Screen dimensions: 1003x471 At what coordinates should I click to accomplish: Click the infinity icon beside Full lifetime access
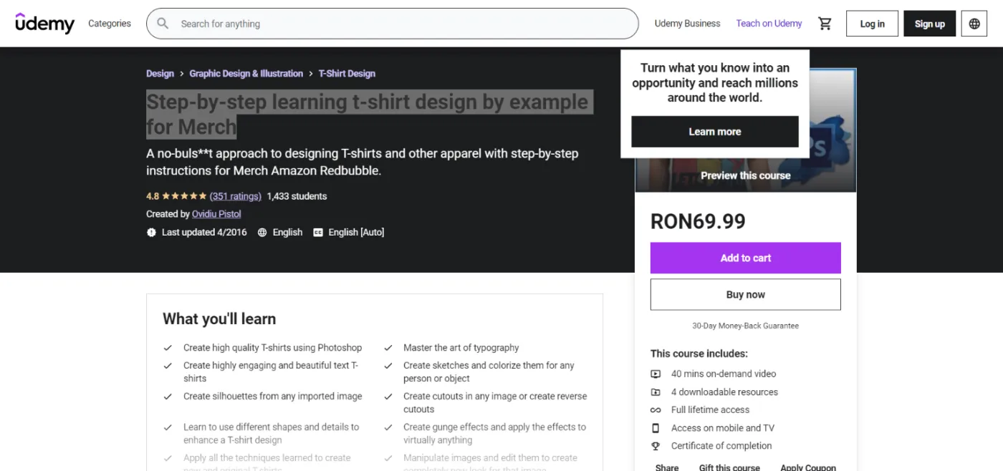656,410
